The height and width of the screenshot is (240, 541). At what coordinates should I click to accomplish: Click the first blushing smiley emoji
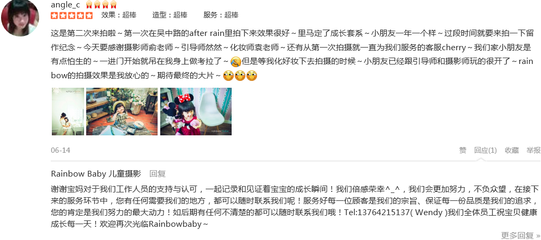pos(228,76)
